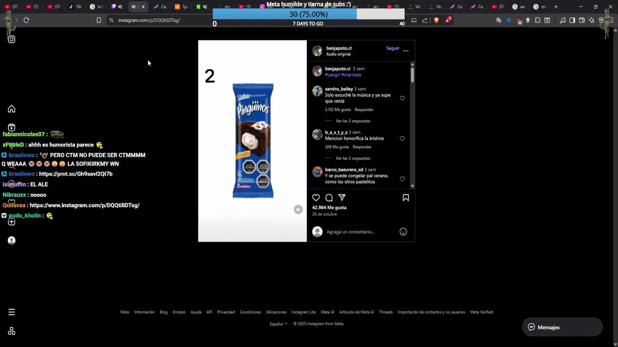
Task: Open benjapoto.cl profile from post header
Action: point(339,48)
